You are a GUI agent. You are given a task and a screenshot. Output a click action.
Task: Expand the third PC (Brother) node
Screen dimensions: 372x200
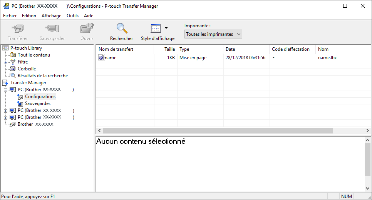click(x=5, y=118)
